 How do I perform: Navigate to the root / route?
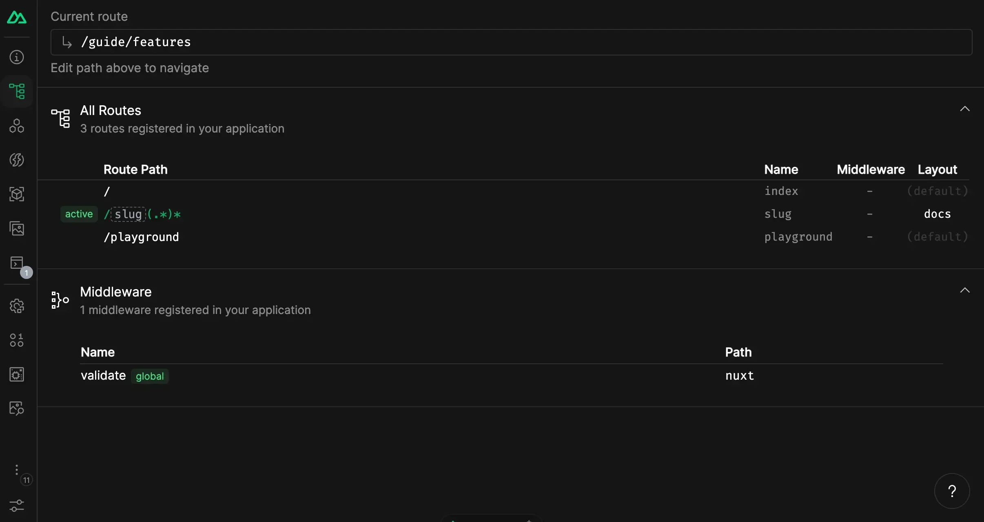tap(107, 191)
